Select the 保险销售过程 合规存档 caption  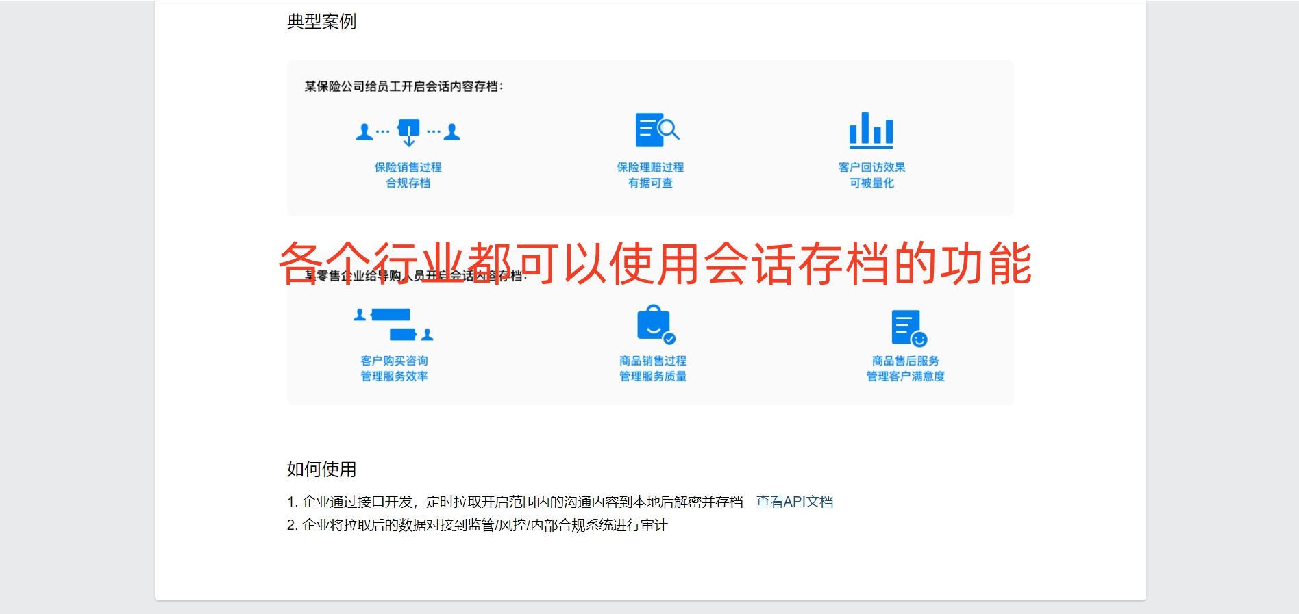(x=408, y=175)
